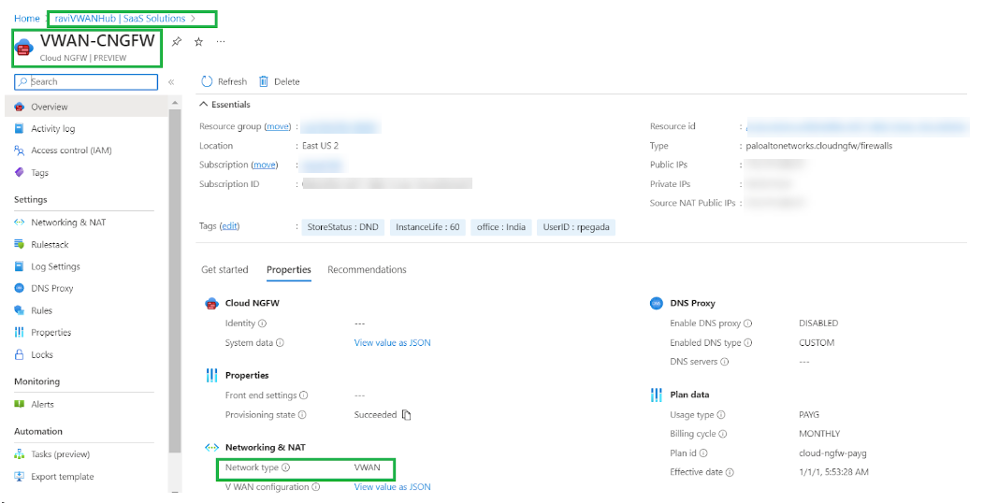The width and height of the screenshot is (998, 503).
Task: Collapse the Essentials section
Action: coord(204,105)
